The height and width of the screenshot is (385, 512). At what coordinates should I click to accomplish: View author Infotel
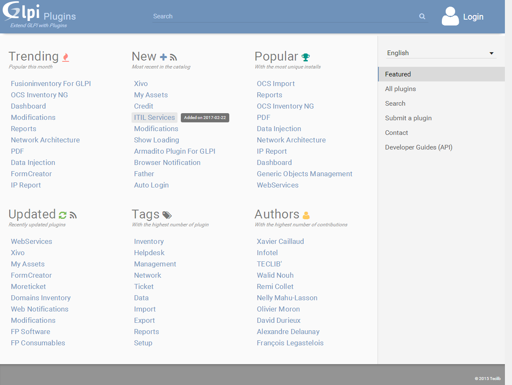click(267, 253)
